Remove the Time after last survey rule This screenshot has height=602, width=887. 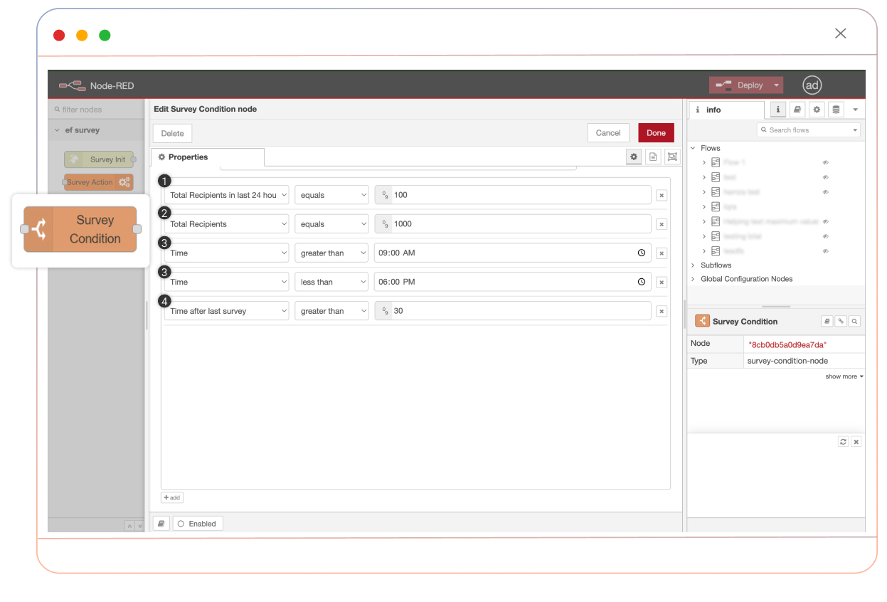coord(661,311)
